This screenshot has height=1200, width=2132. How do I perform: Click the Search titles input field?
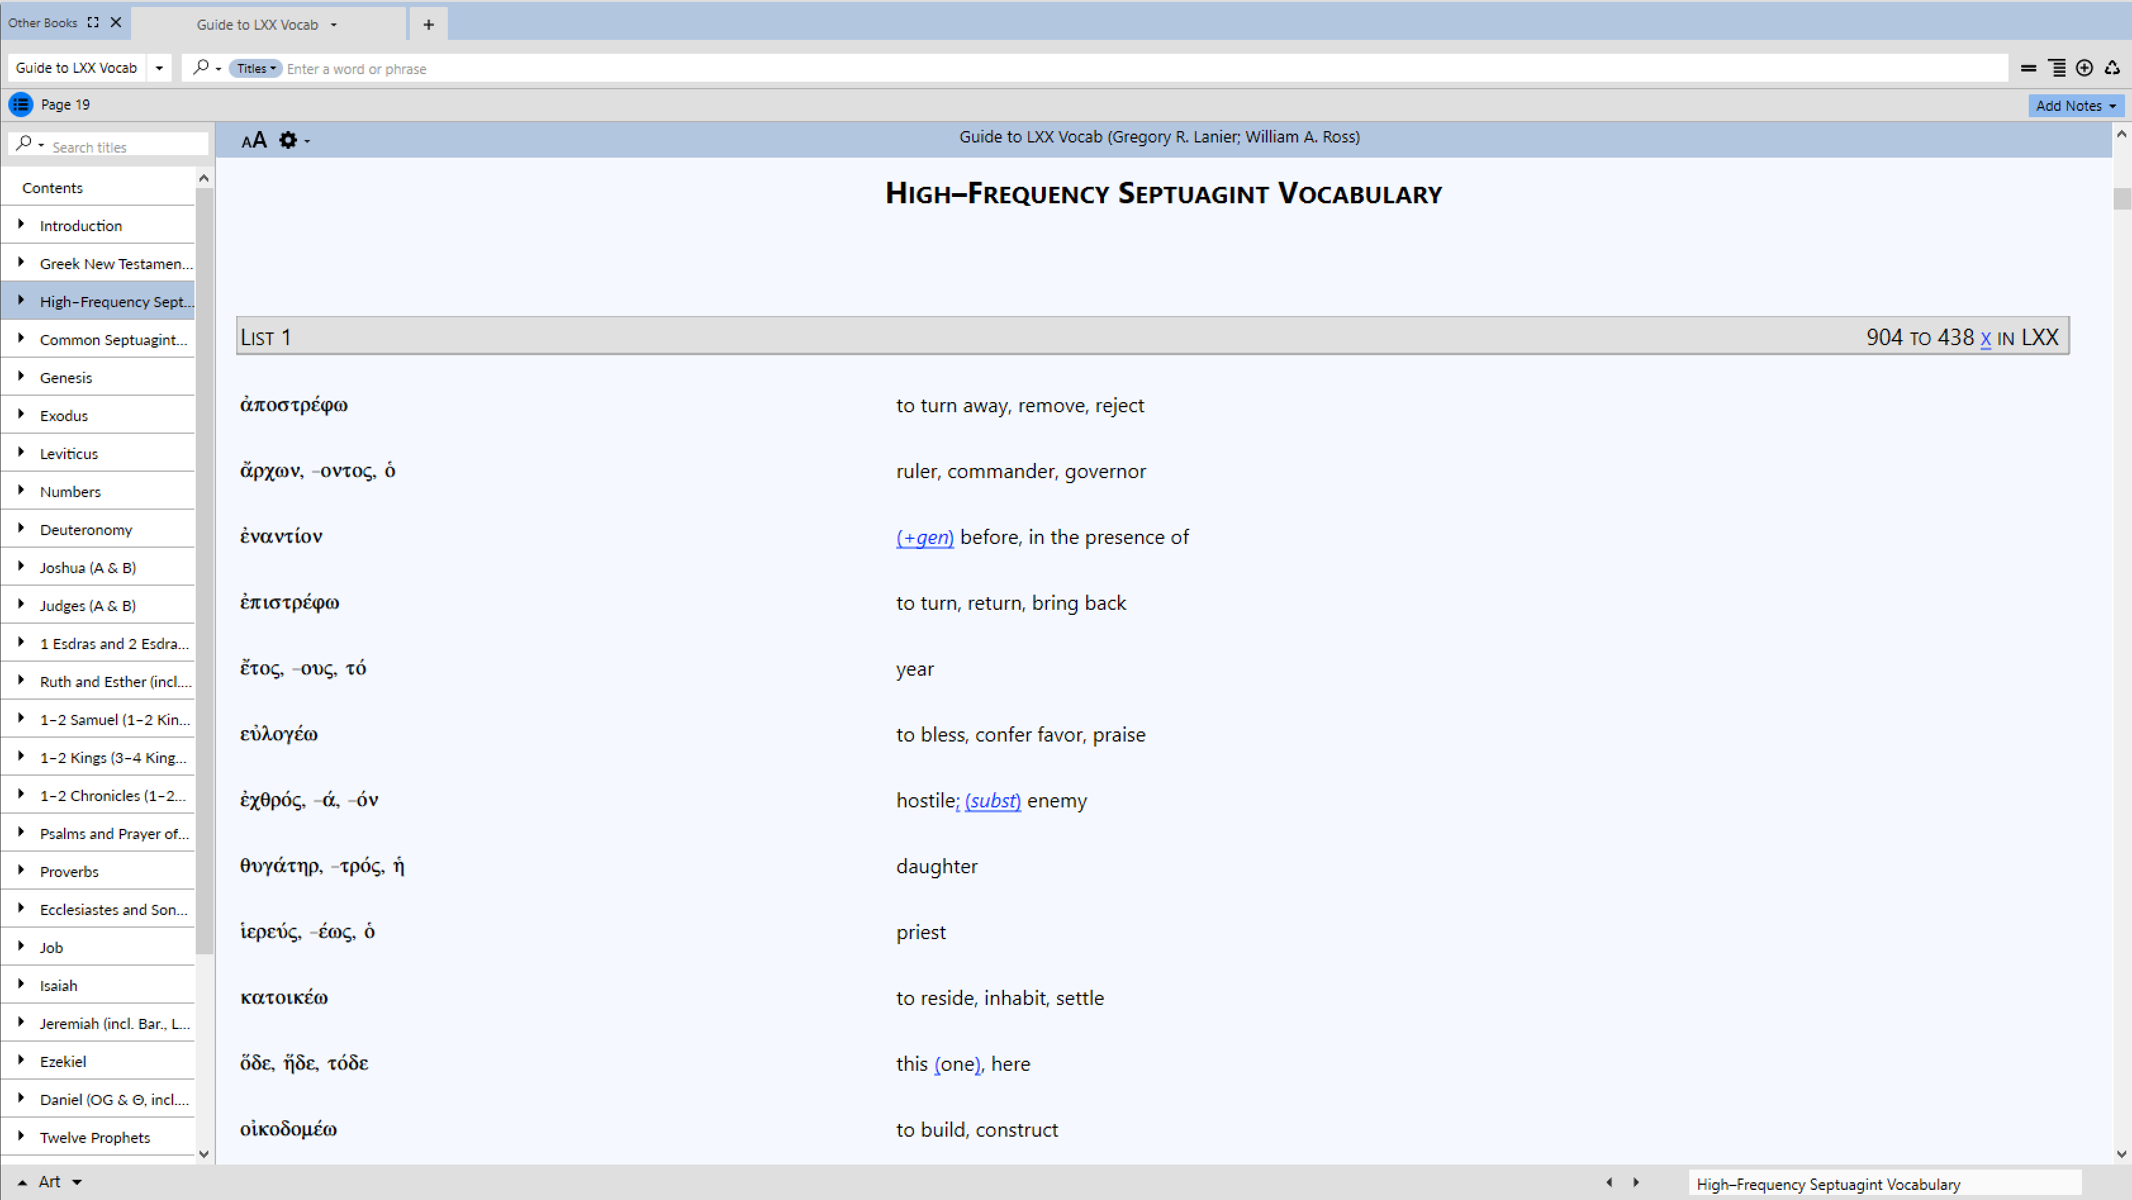coord(124,146)
